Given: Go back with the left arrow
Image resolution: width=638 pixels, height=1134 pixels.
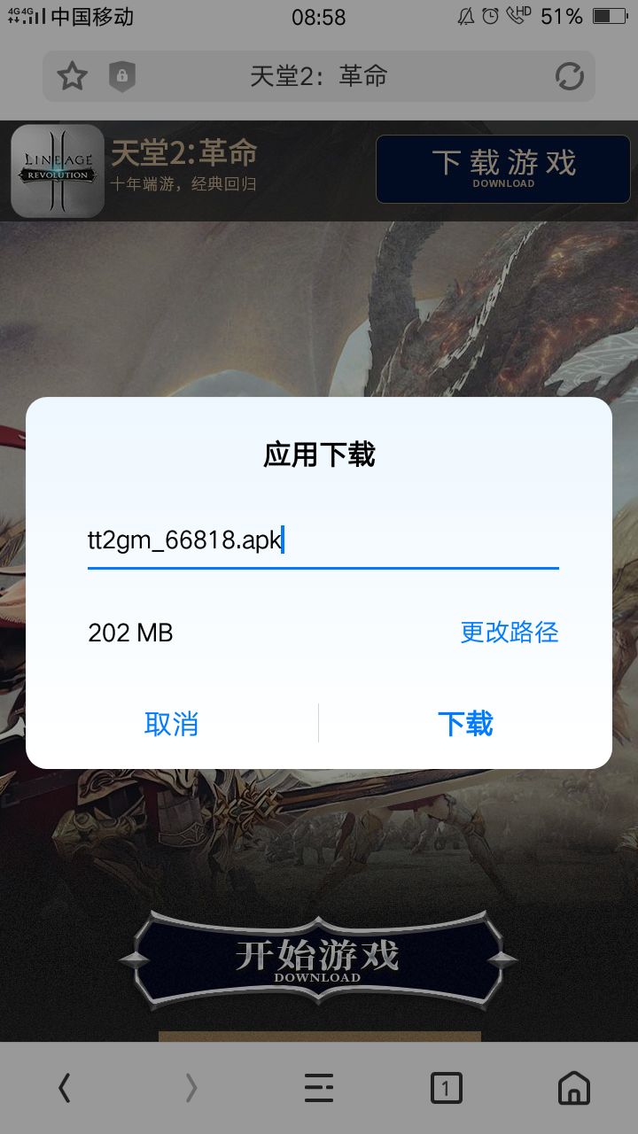Looking at the screenshot, I should pos(64,1087).
